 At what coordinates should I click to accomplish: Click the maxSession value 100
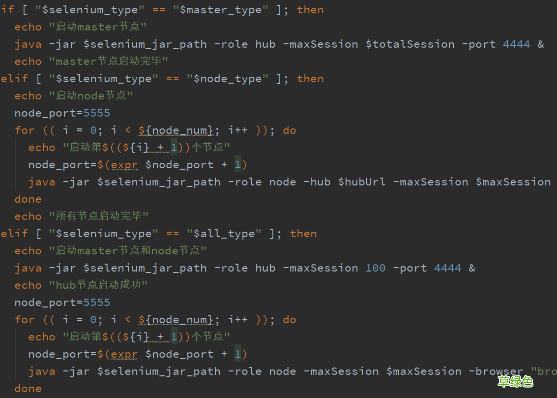click(375, 268)
